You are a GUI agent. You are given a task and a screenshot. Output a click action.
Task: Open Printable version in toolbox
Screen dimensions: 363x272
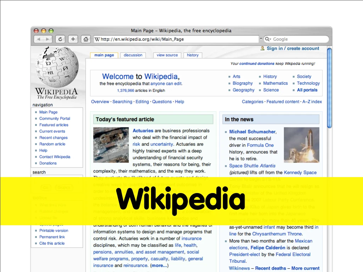pyautogui.click(x=54, y=231)
